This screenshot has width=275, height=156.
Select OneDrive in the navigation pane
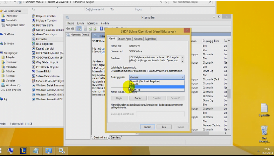[9, 34]
